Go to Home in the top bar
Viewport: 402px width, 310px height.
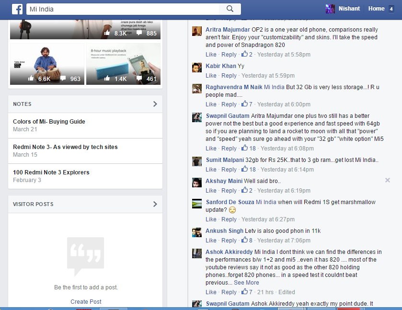(x=376, y=9)
